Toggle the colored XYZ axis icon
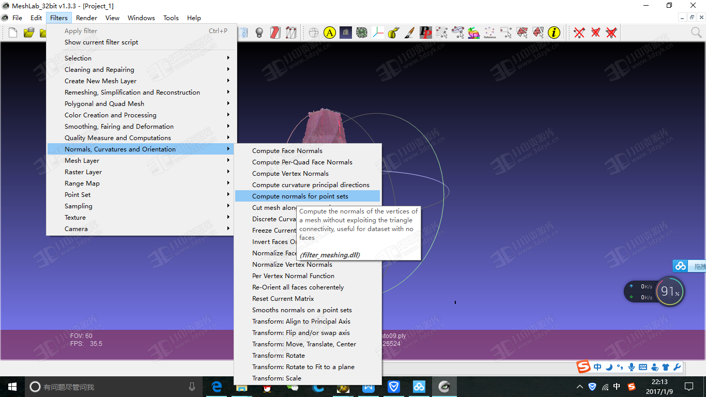 point(378,33)
